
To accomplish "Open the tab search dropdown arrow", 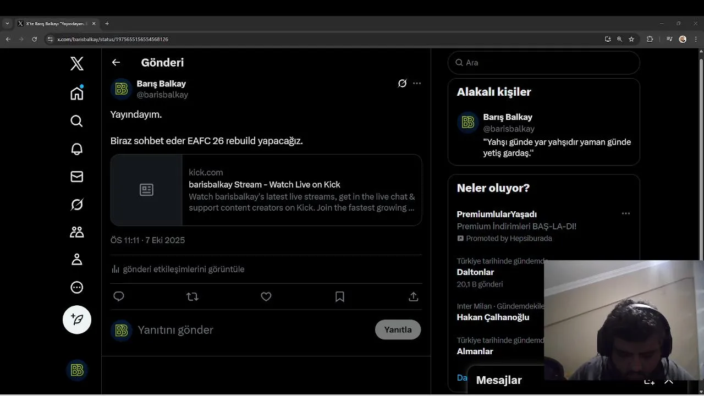I will click(7, 24).
